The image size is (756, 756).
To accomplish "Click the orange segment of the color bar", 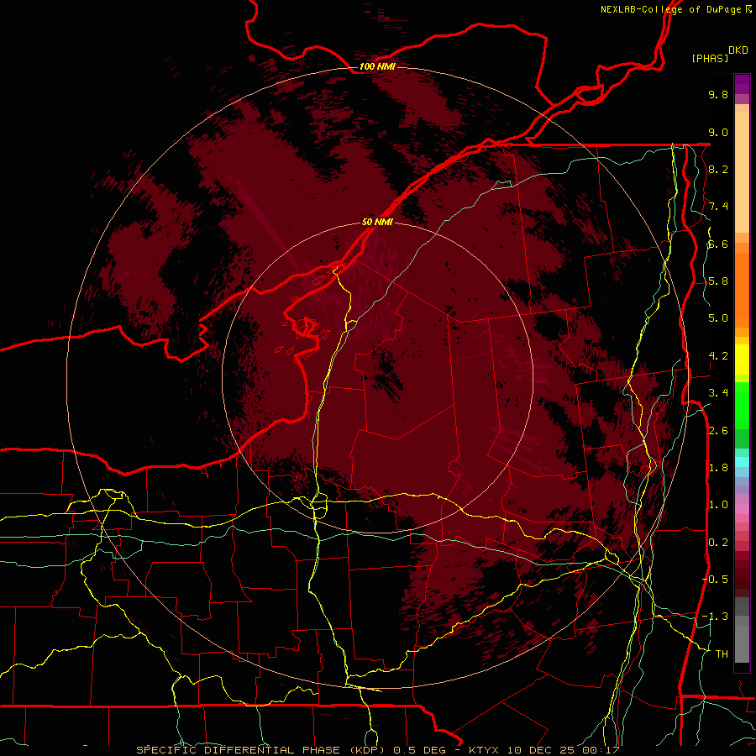I will point(742,289).
